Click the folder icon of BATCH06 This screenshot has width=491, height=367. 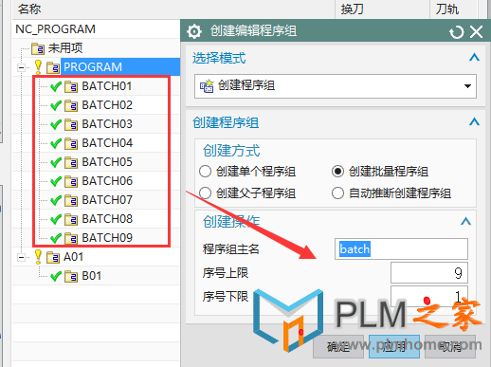(71, 181)
